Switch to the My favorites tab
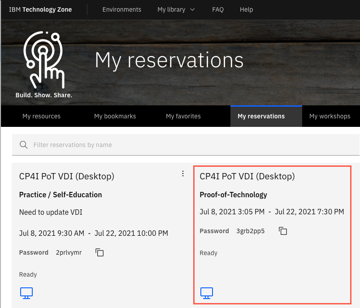Image resolution: width=360 pixels, height=308 pixels. point(183,116)
